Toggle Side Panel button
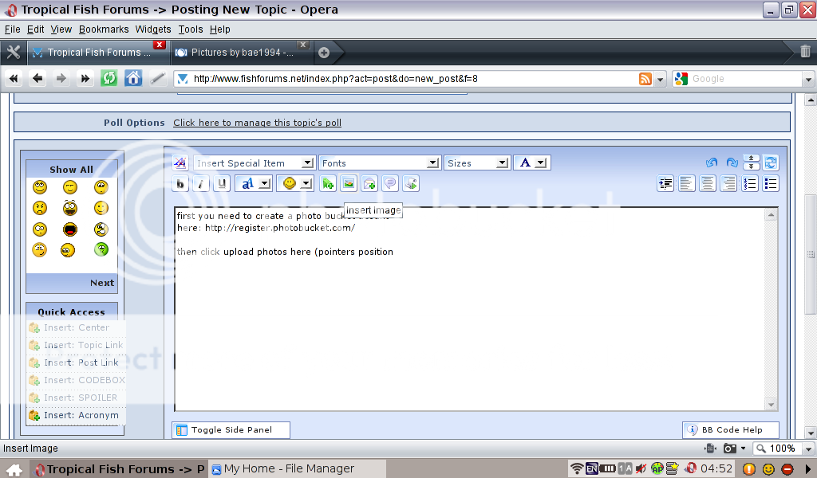The image size is (817, 478). [231, 429]
